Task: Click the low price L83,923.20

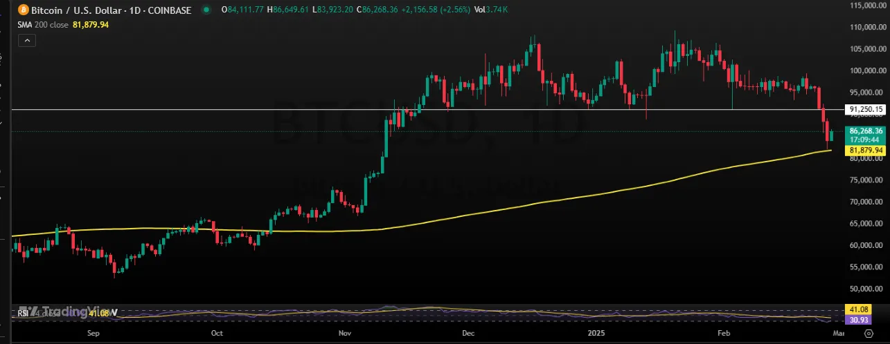Action: pyautogui.click(x=332, y=10)
